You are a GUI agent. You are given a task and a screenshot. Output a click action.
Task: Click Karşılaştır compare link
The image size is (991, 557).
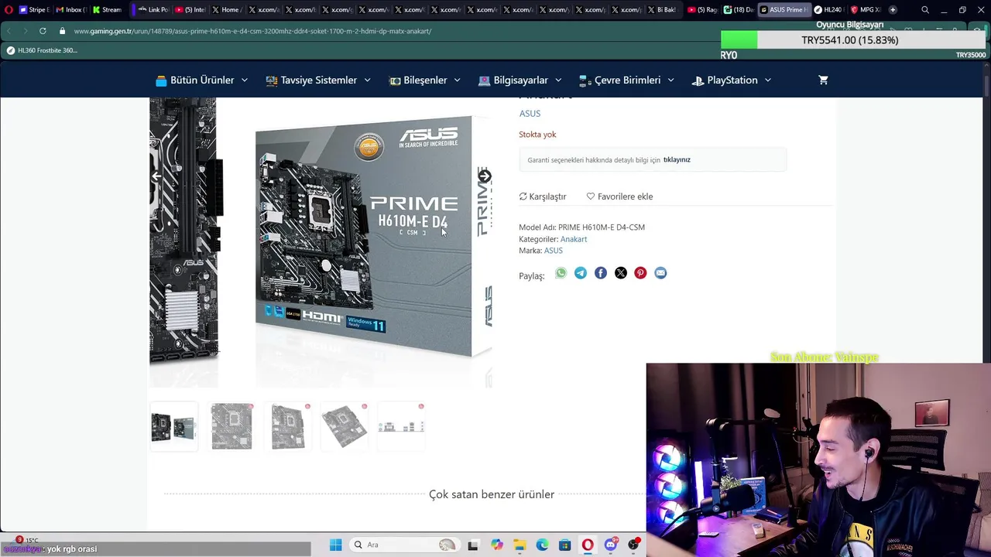(x=543, y=196)
